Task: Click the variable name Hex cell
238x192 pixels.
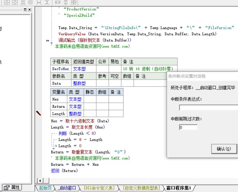Action: (x=59, y=99)
